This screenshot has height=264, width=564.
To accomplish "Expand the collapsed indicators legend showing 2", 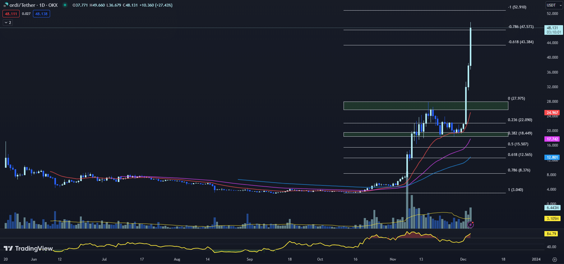I will [8, 22].
